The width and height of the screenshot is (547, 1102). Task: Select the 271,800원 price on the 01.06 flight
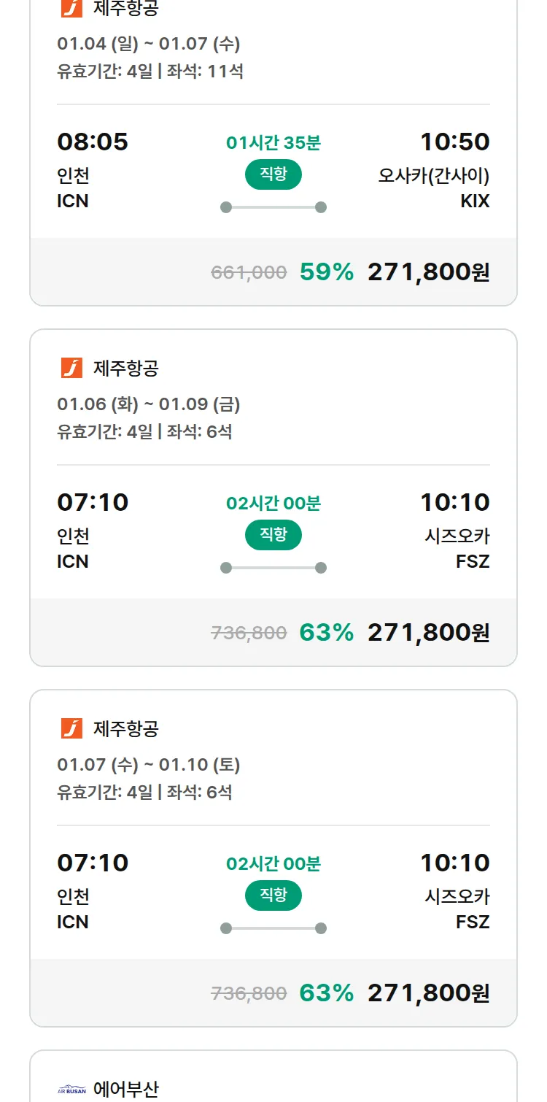(x=428, y=633)
